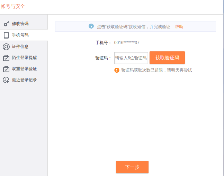This screenshot has width=224, height=176.
Task: Click the clock icon for 最近登录记录
Action: pos(6,80)
